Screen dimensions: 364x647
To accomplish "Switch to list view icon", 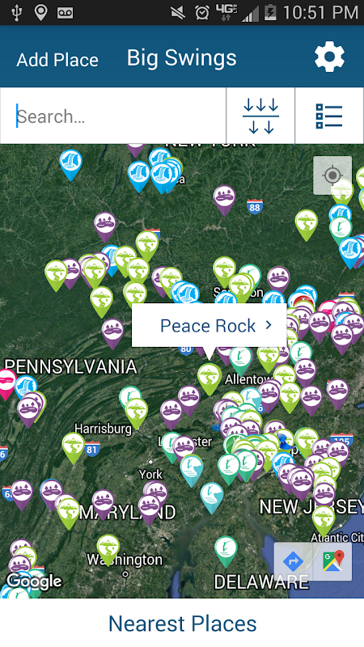I will (329, 116).
